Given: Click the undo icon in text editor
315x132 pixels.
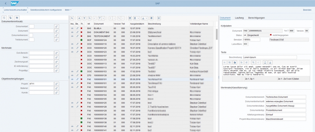Looking at the screenshot, I should click(241, 62).
